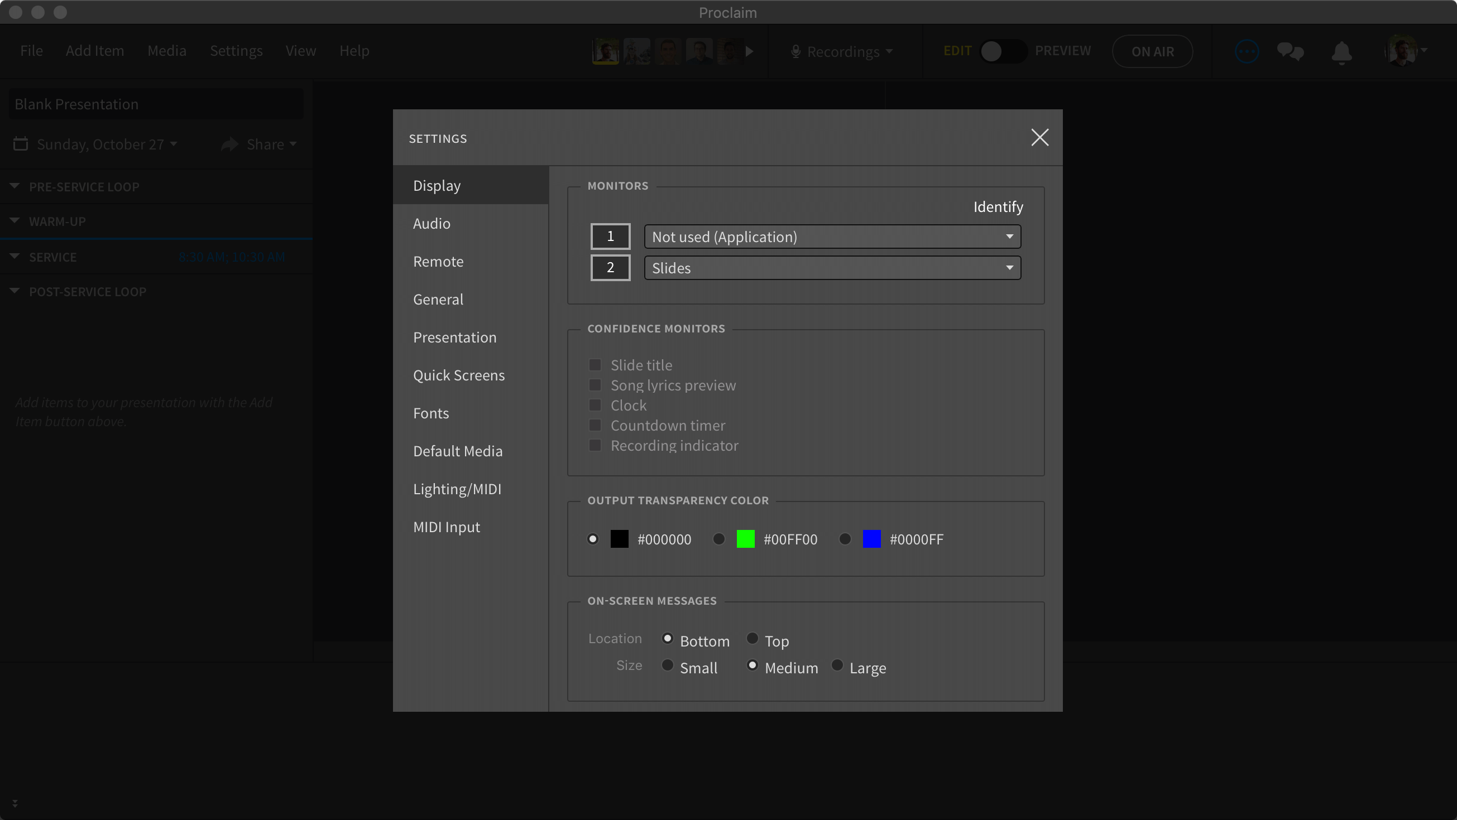
Task: Open the monitor 1 dropdown
Action: pos(832,236)
